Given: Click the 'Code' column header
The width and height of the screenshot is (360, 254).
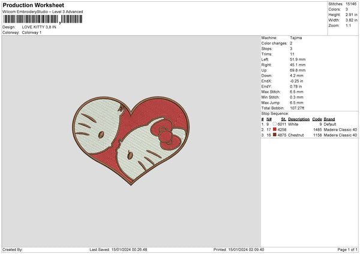Looking at the screenshot, I should pyautogui.click(x=317, y=119).
